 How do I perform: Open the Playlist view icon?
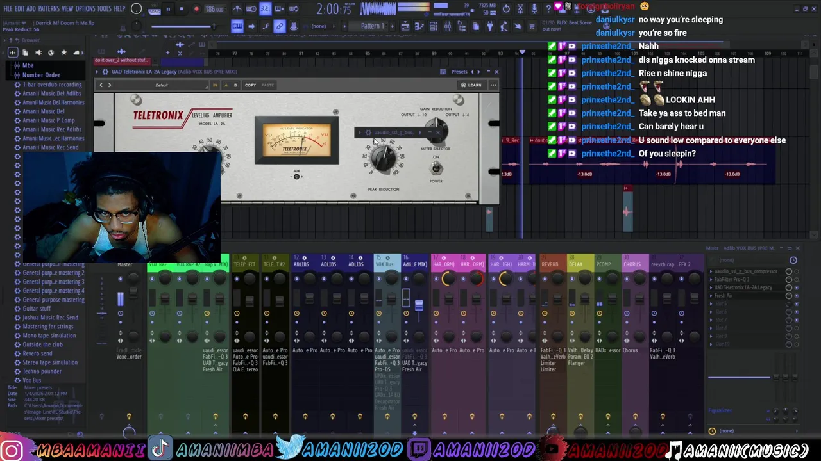point(405,26)
